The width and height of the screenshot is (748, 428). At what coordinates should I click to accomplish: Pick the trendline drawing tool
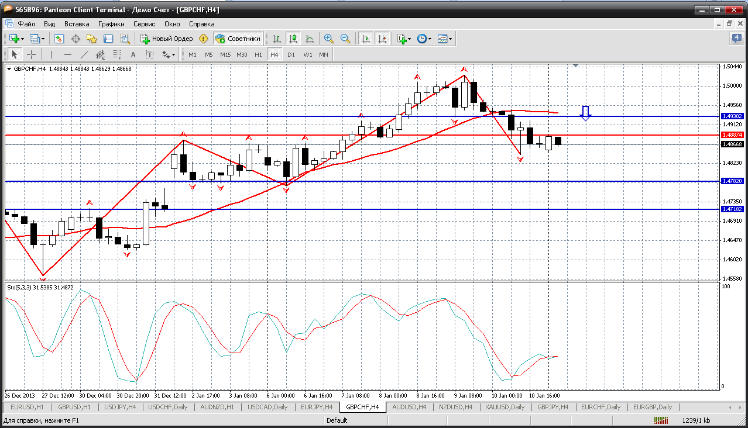pos(84,54)
